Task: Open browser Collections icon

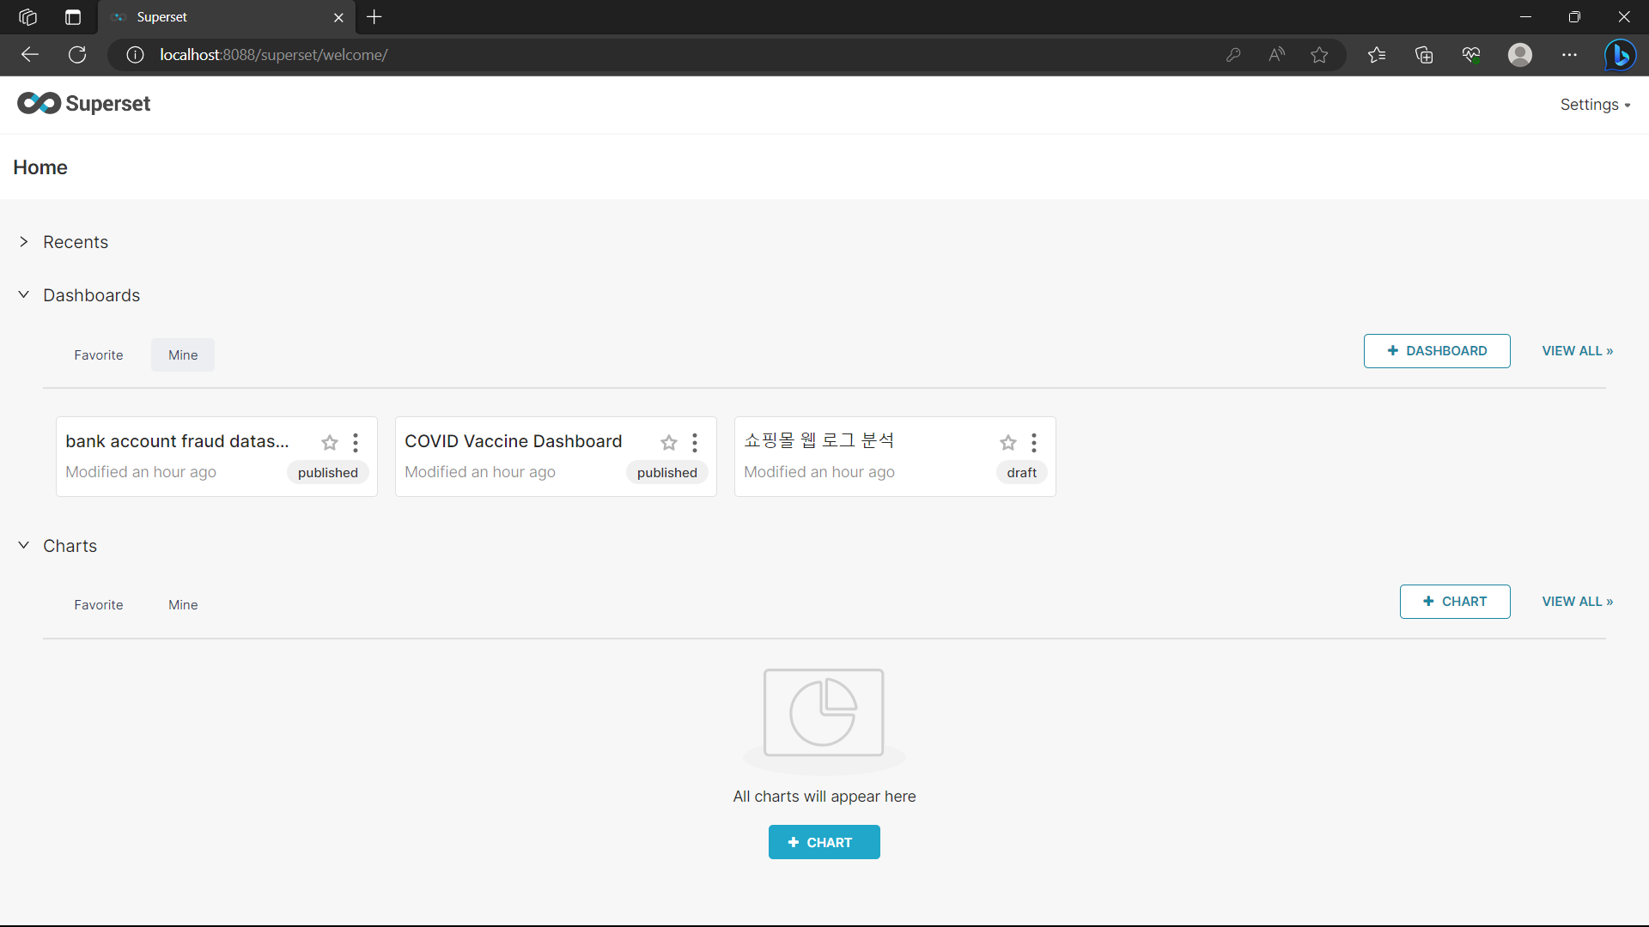Action: coord(1424,55)
